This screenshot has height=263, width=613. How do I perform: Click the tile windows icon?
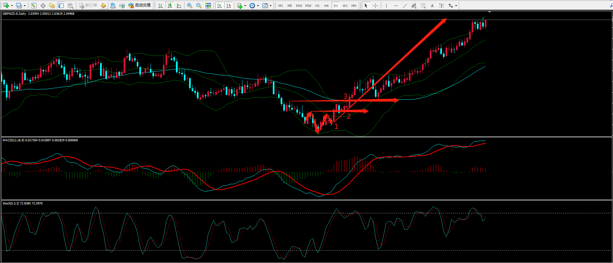[208, 6]
